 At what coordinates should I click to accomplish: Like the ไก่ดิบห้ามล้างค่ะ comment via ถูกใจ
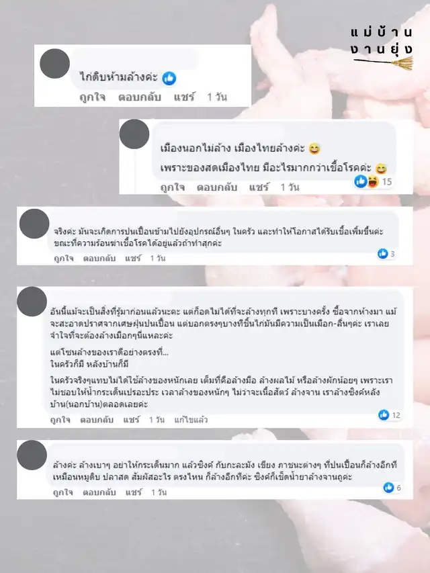[93, 97]
